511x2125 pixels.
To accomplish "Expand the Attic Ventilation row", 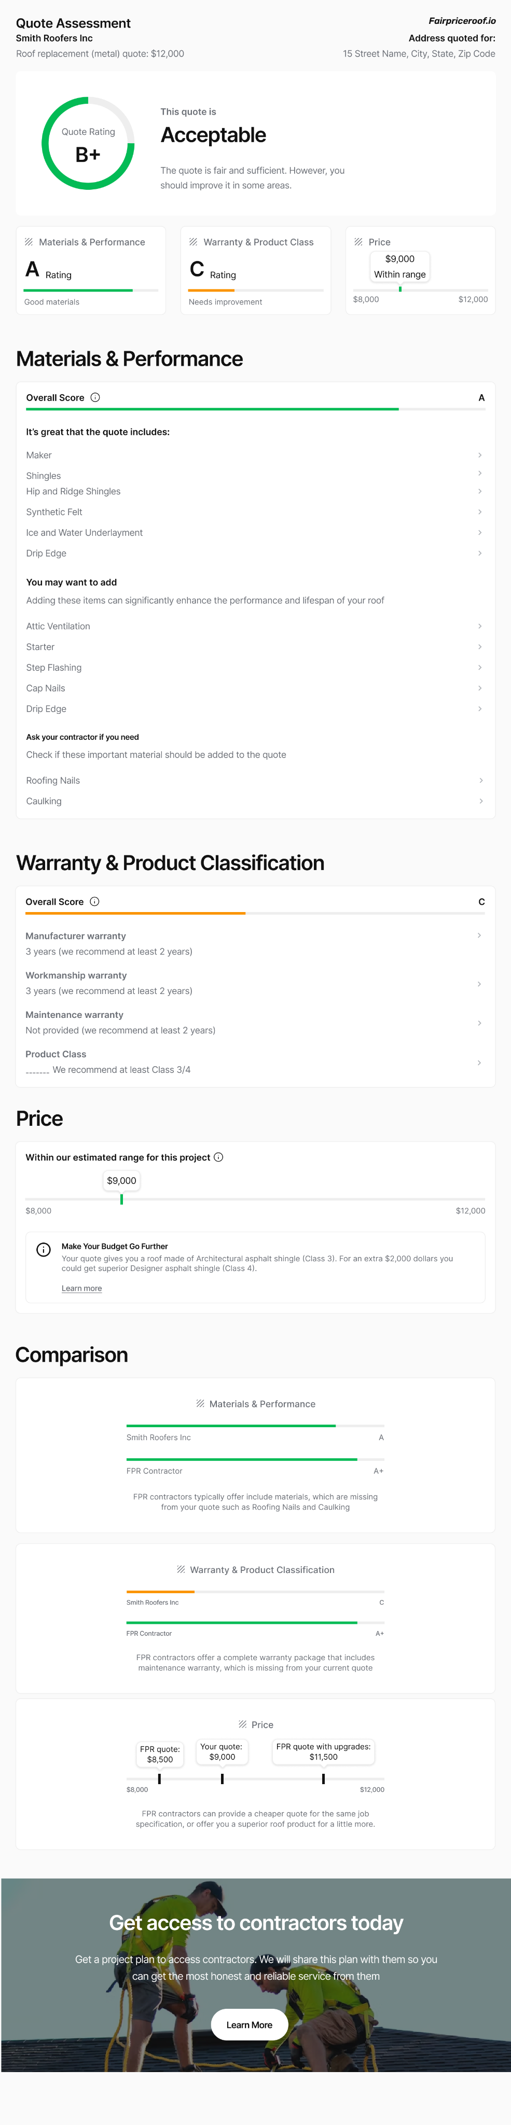I will click(x=480, y=626).
